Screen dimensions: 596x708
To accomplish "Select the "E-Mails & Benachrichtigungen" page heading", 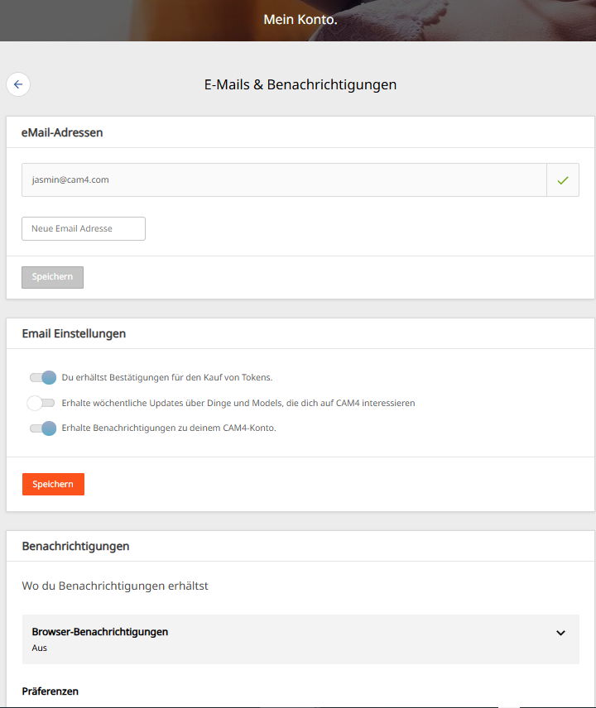I will (300, 84).
